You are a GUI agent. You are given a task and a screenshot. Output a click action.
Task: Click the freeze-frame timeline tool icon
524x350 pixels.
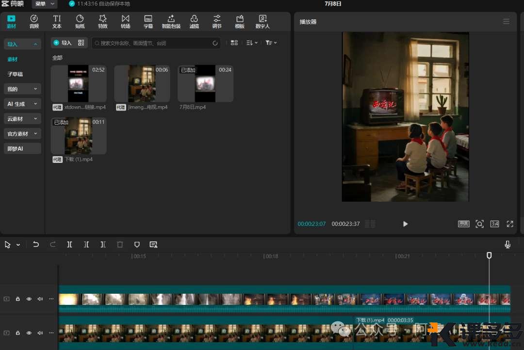tap(153, 244)
